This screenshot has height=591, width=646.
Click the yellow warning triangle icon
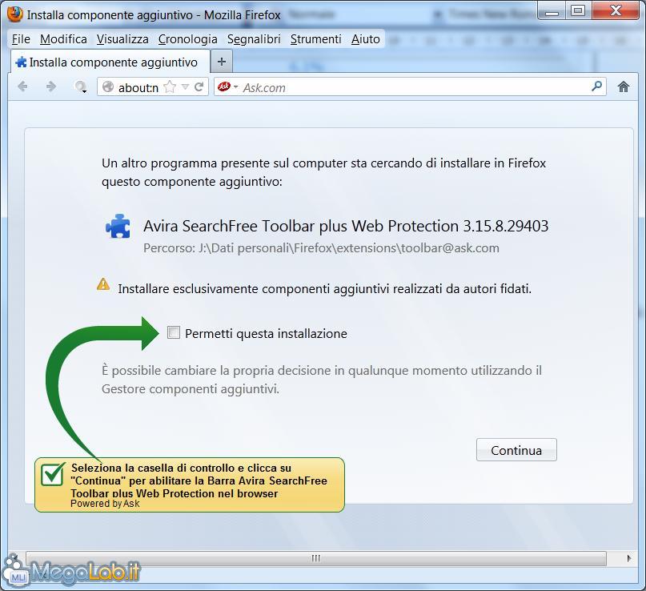[x=103, y=284]
